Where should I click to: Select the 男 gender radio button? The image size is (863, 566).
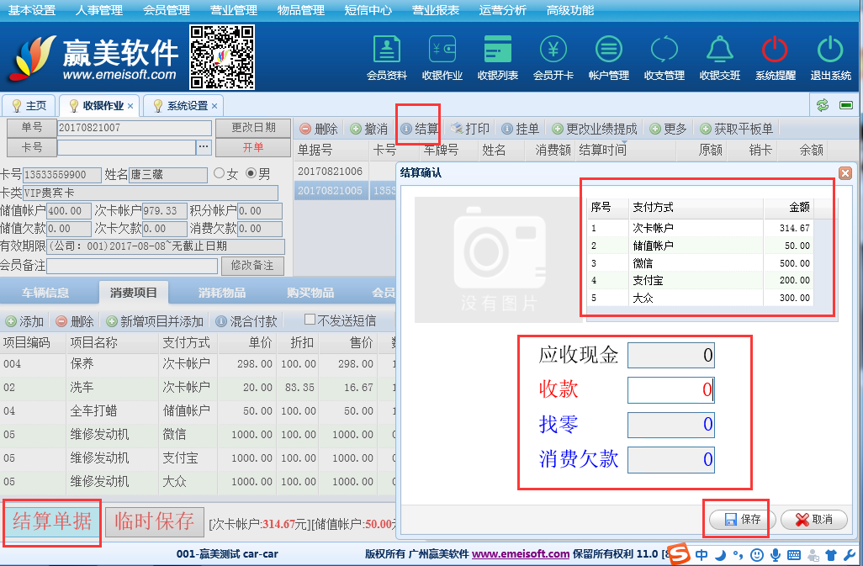click(251, 174)
